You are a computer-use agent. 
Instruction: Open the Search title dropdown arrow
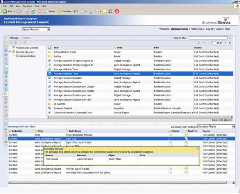pos(188,38)
